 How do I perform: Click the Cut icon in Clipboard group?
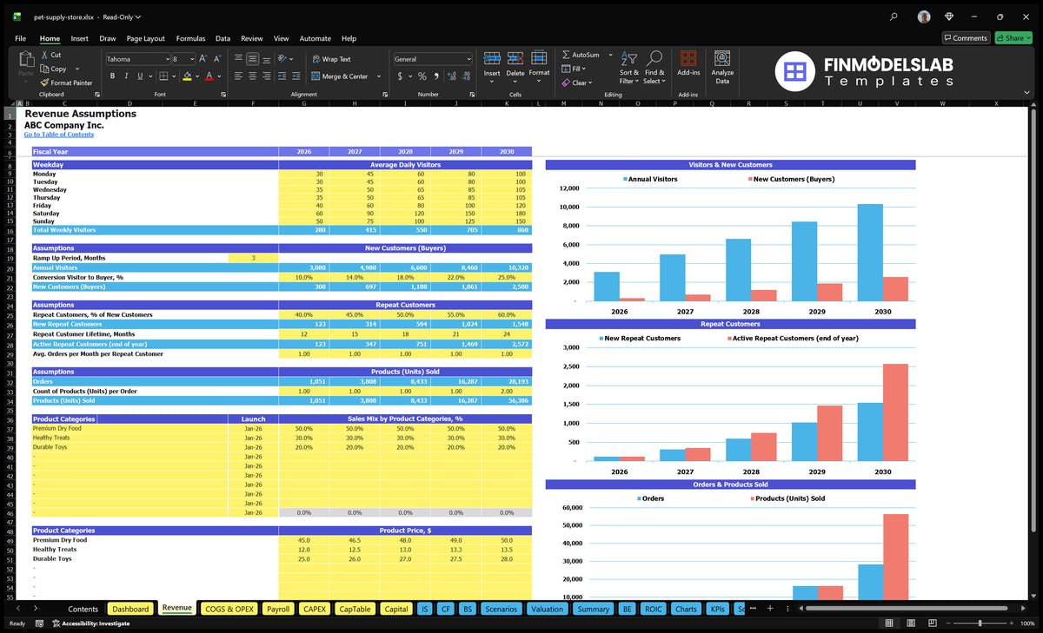[44, 55]
